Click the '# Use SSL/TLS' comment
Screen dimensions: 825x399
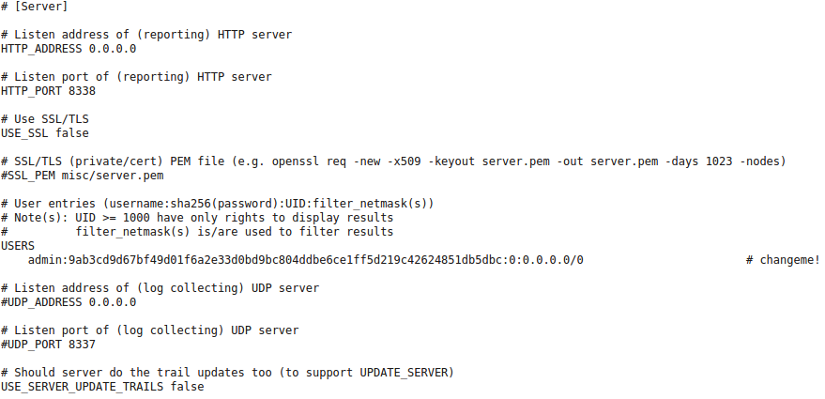coord(45,119)
